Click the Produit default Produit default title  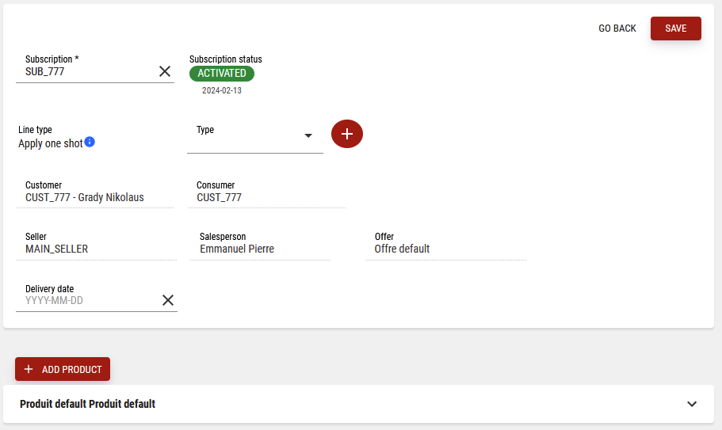[x=87, y=404]
